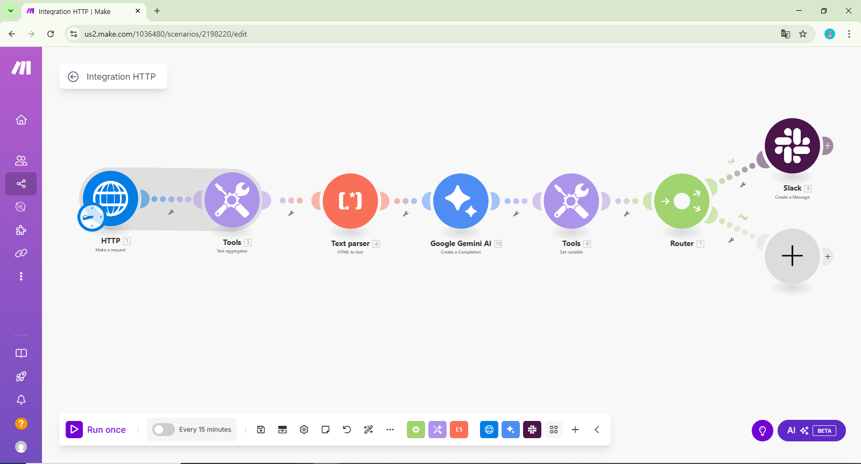The width and height of the screenshot is (861, 464).
Task: Open filter wrench between Text parser and Gemini
Action: click(406, 214)
